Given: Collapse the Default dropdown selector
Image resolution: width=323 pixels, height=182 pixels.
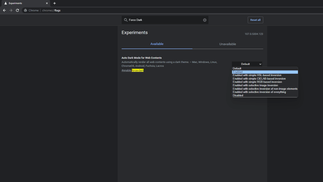Looking at the screenshot, I should [247, 64].
